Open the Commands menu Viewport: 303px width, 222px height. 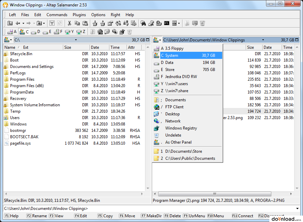point(57,15)
